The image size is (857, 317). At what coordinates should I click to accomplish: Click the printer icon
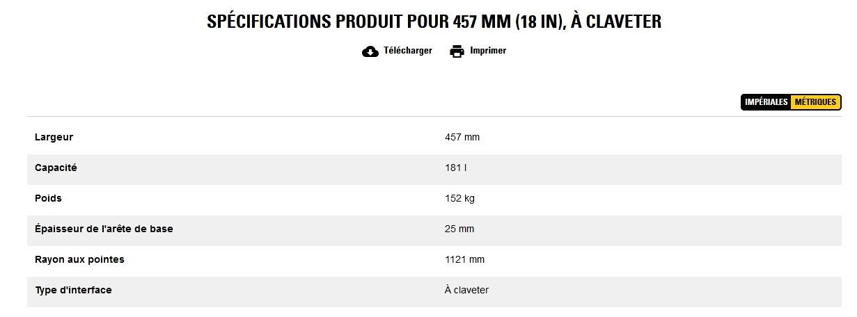pyautogui.click(x=457, y=51)
